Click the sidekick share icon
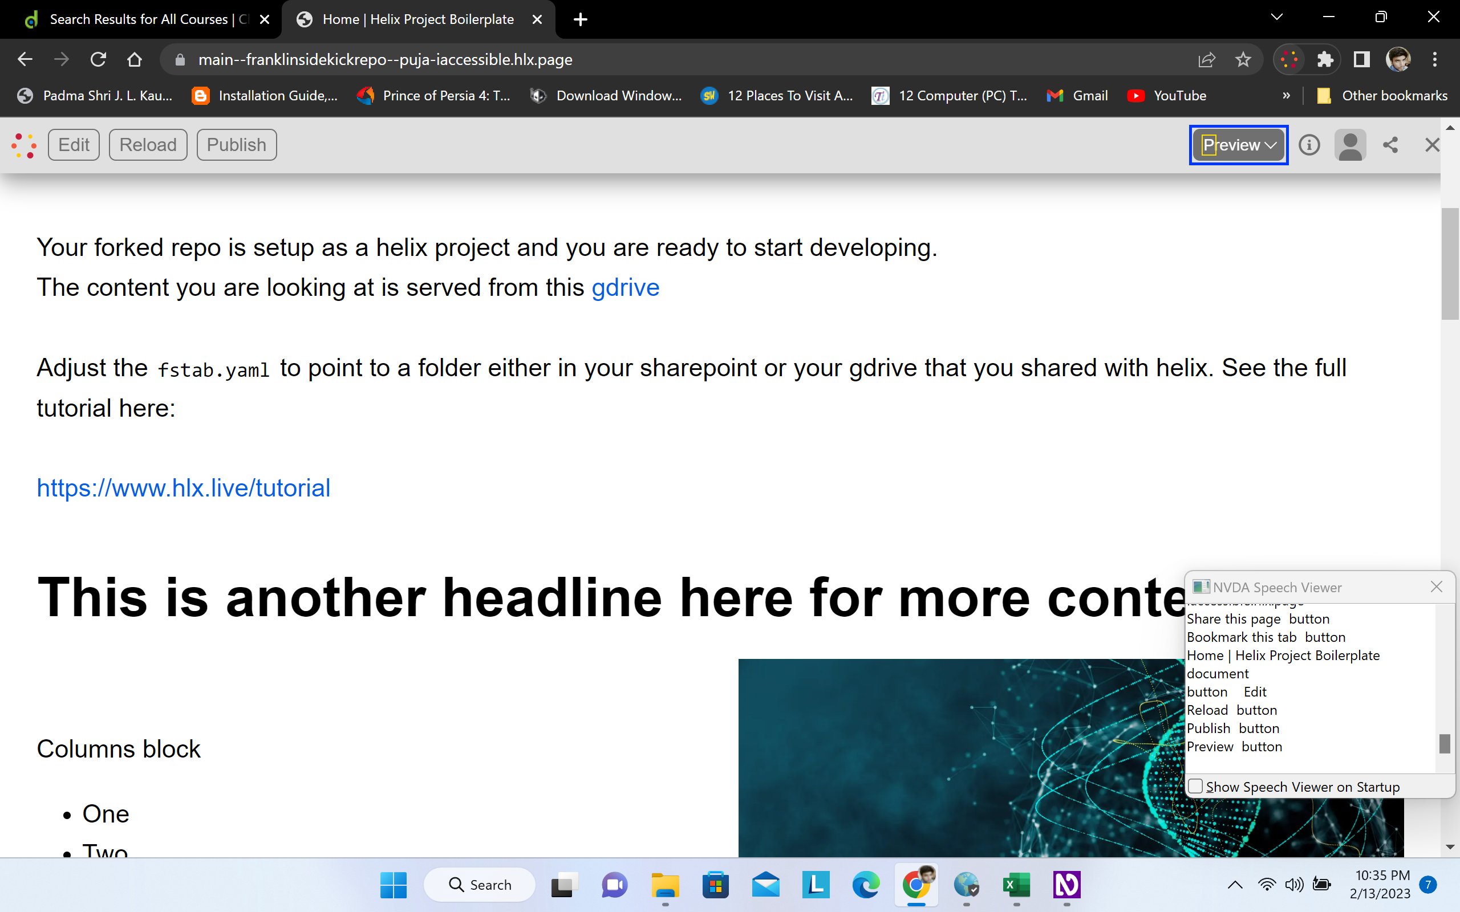This screenshot has width=1460, height=912. [1390, 145]
